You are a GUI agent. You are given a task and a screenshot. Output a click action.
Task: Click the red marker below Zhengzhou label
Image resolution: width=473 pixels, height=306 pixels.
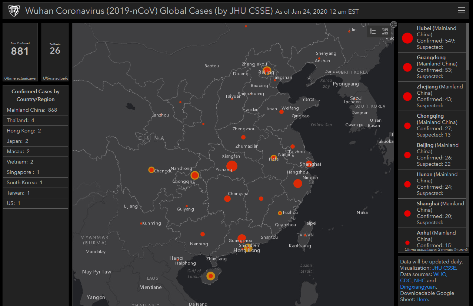(x=243, y=137)
